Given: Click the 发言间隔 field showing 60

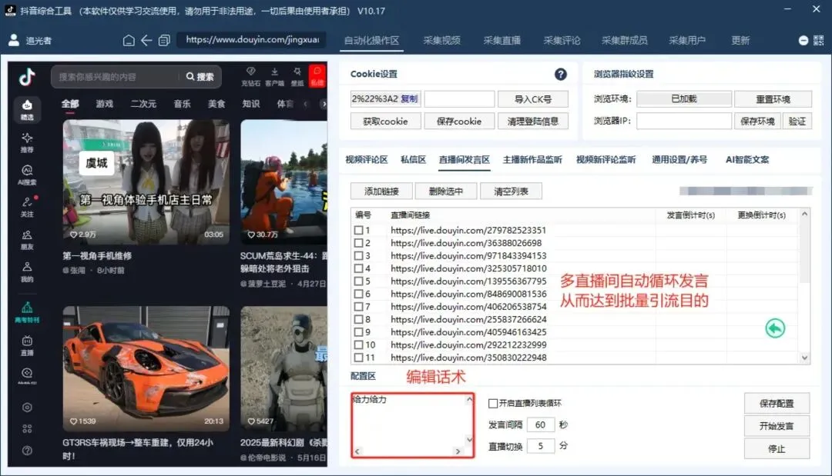Looking at the screenshot, I should coord(541,424).
